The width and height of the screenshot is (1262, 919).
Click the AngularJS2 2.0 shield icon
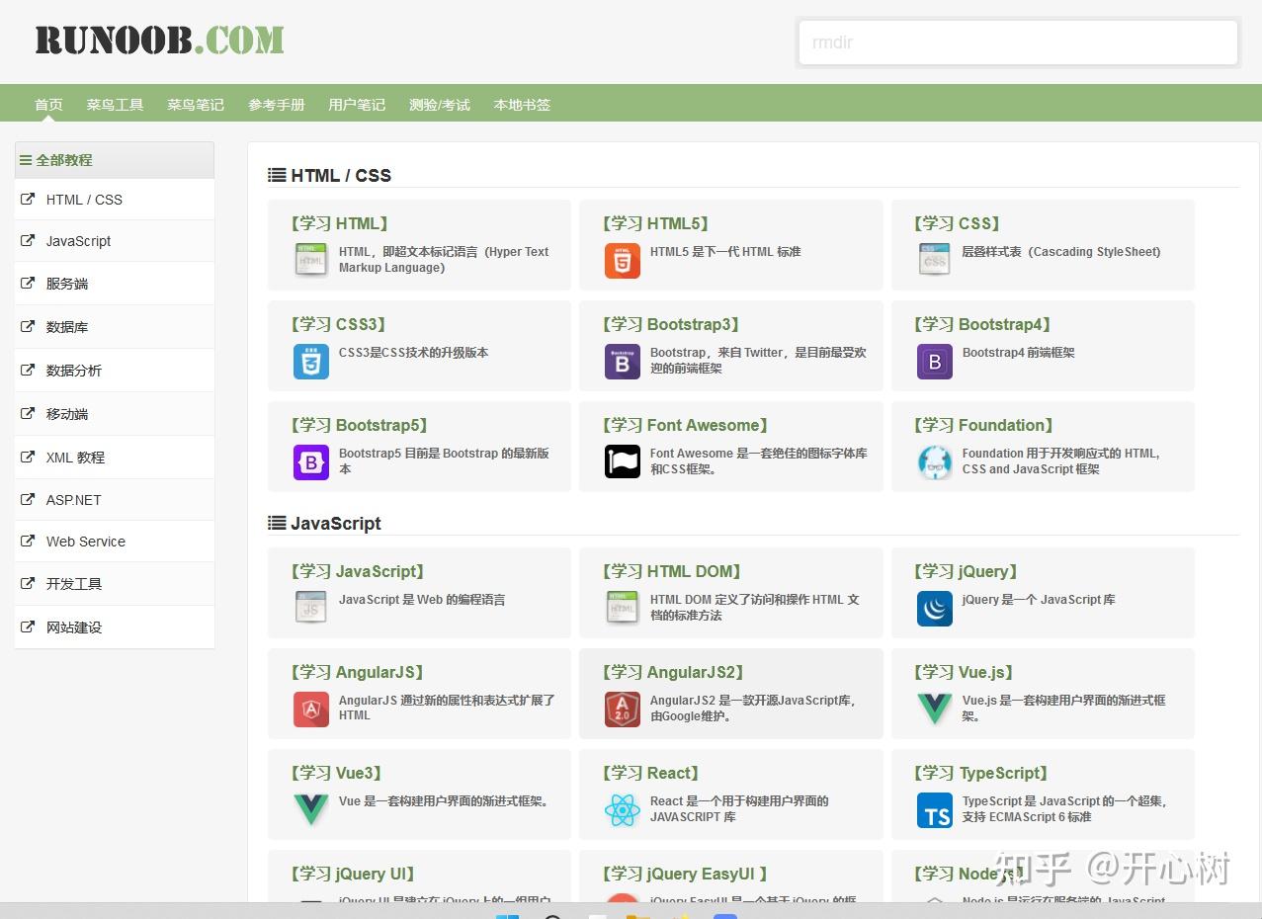point(623,709)
